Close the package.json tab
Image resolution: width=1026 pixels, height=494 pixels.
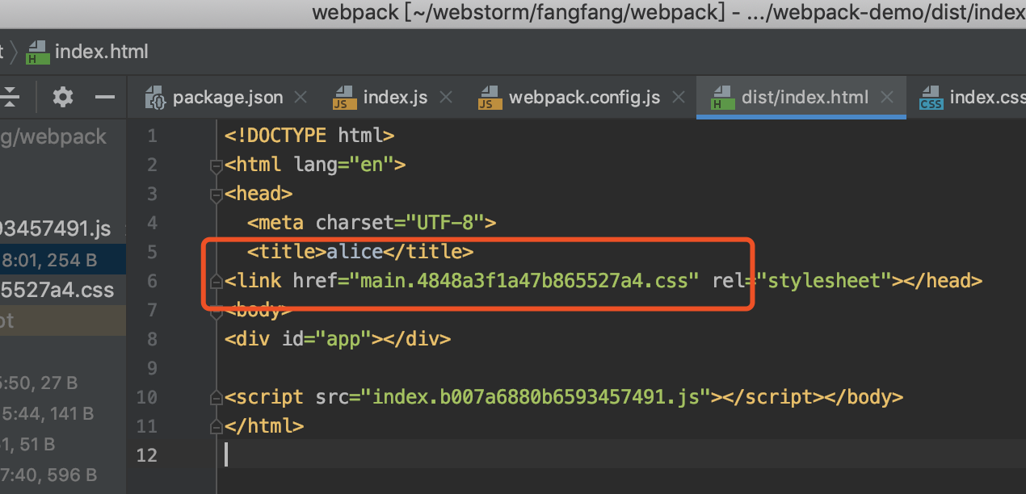[x=301, y=98]
